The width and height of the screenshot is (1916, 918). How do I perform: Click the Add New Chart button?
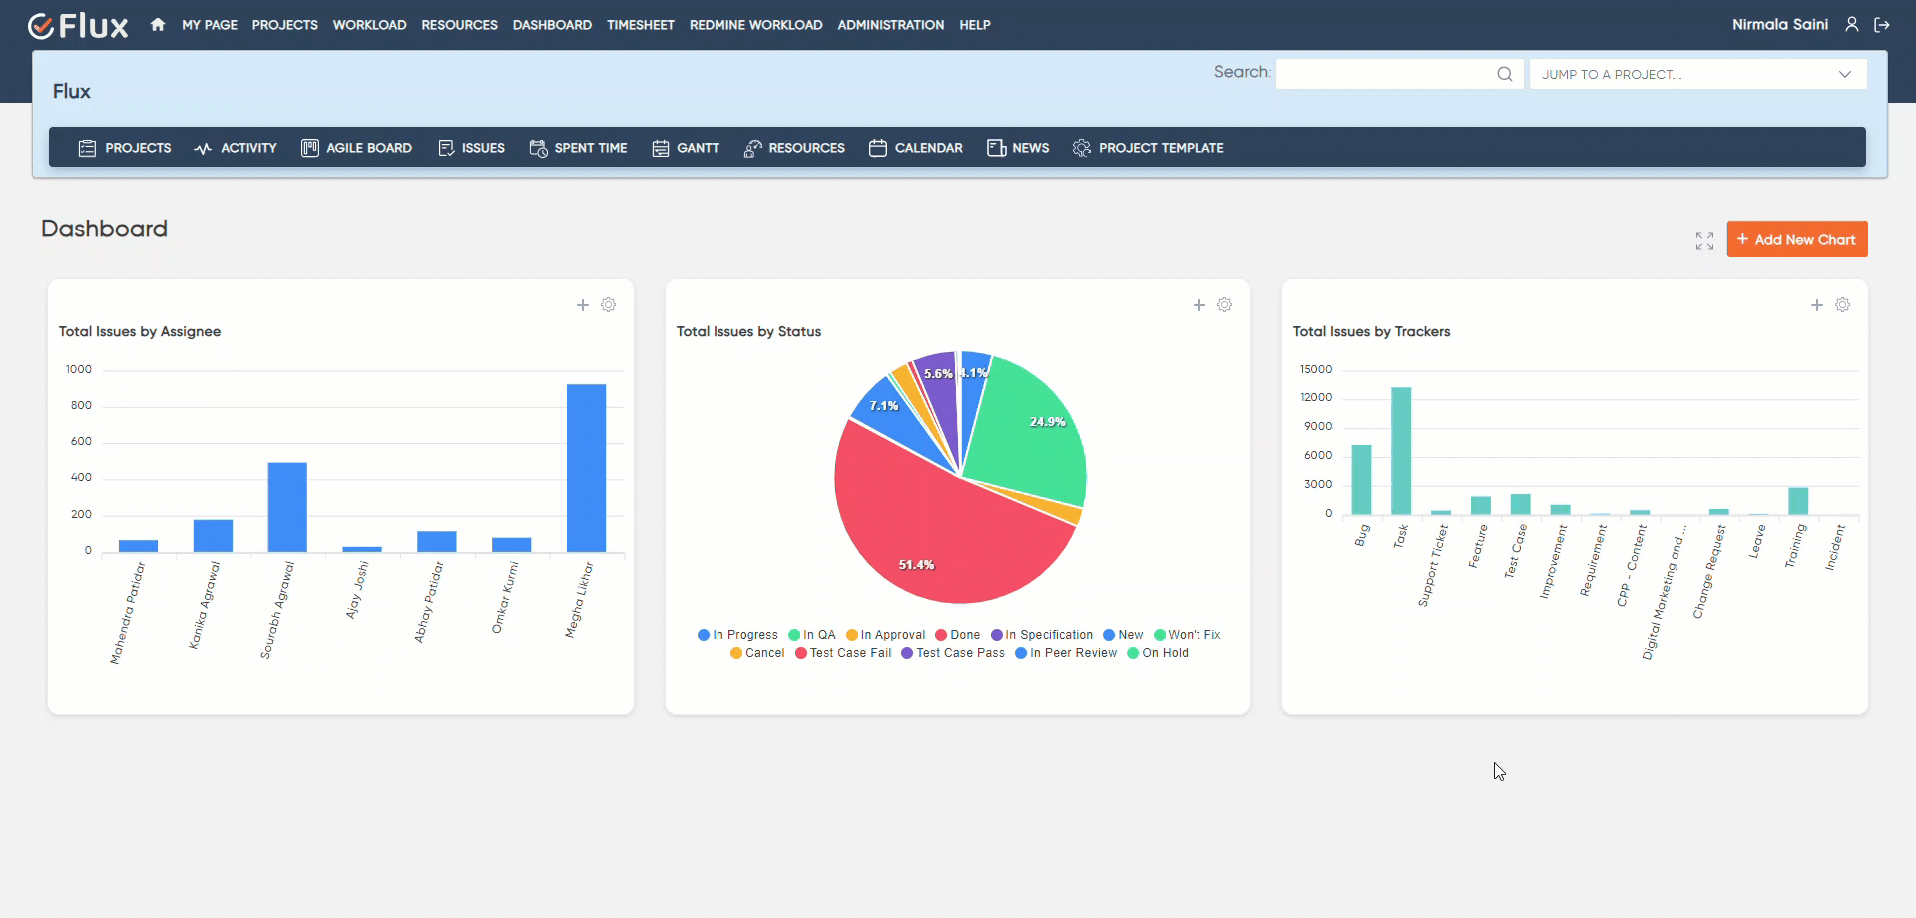click(1796, 238)
